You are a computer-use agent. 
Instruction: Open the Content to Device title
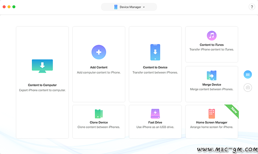pos(155,67)
